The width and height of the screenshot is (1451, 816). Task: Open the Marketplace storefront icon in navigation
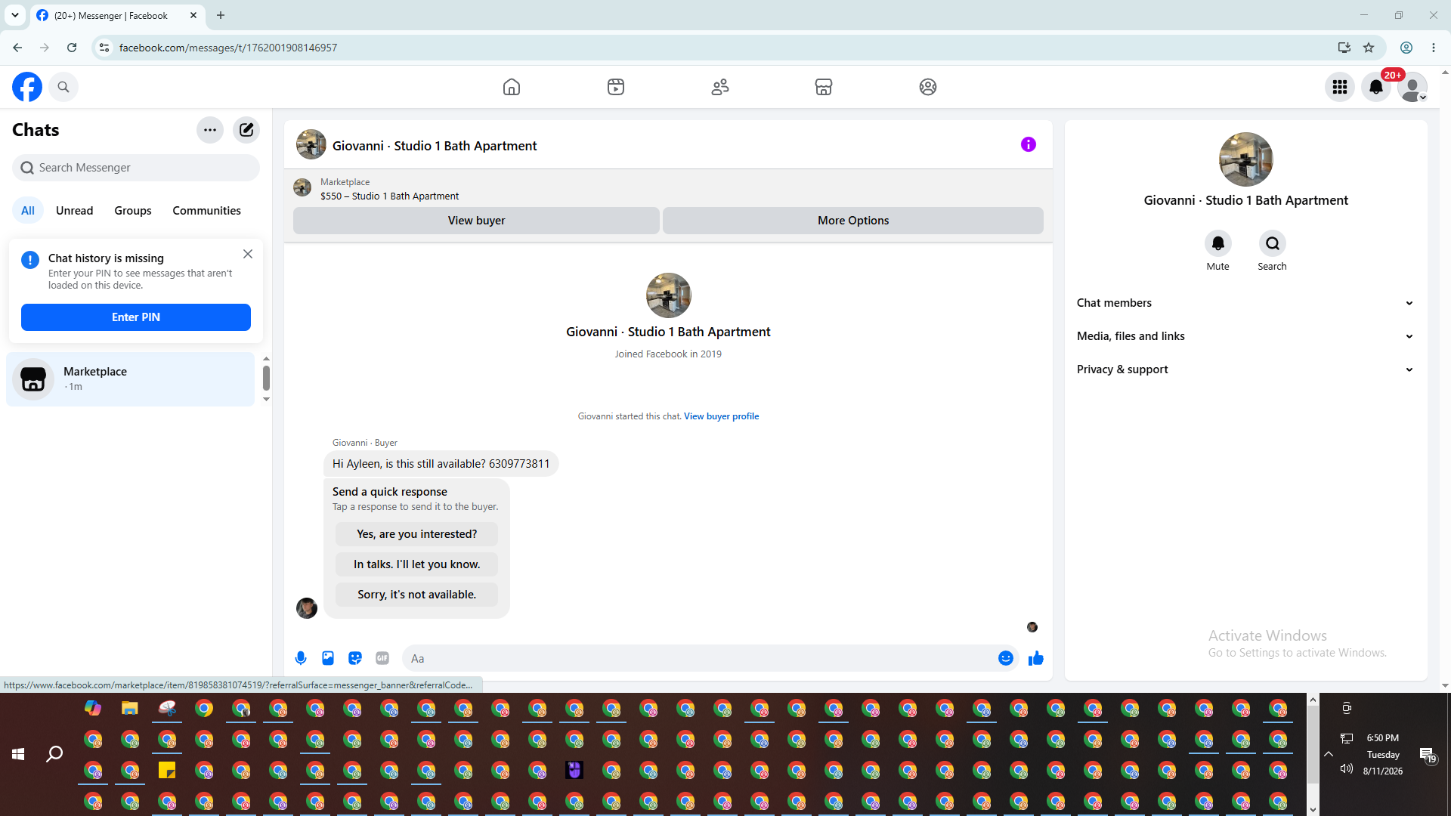pos(824,87)
